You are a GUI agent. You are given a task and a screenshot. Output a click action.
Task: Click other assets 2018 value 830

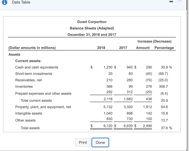(x=109, y=119)
